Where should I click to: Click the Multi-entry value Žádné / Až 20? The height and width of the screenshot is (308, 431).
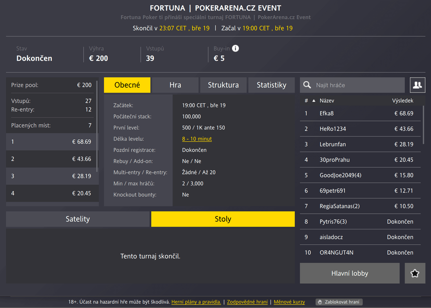click(199, 172)
